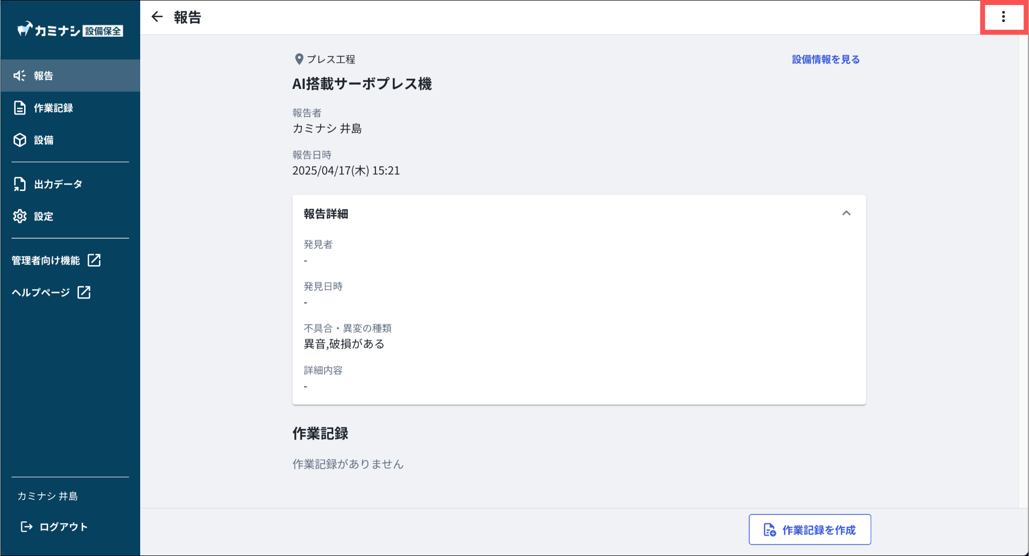Click user name カミナシ 井島 in sidebar
The image size is (1029, 556).
tap(48, 496)
